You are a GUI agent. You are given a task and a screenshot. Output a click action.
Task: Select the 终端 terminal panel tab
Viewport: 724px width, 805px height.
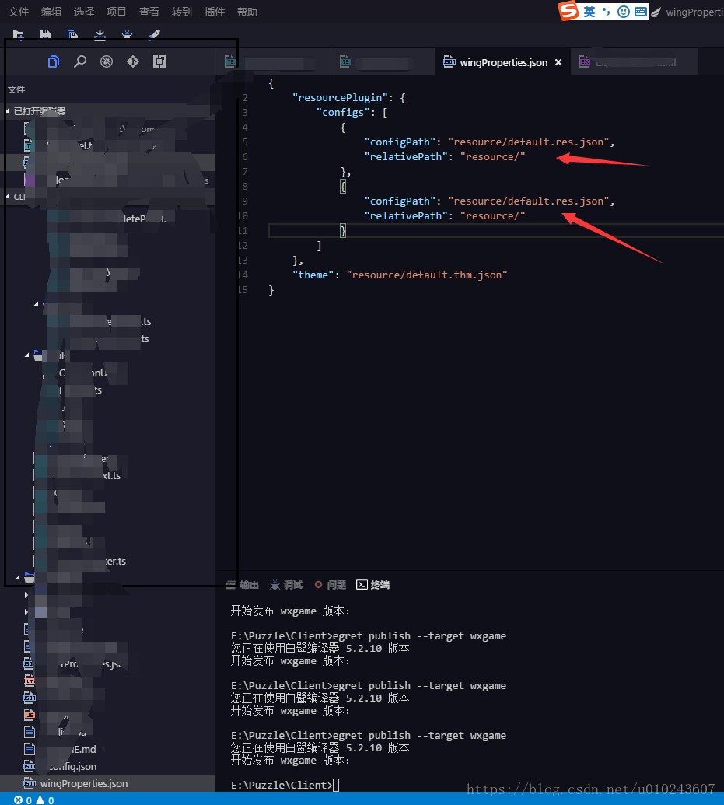(x=373, y=585)
